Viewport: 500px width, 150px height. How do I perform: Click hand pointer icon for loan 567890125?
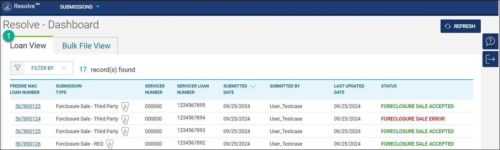(x=125, y=131)
